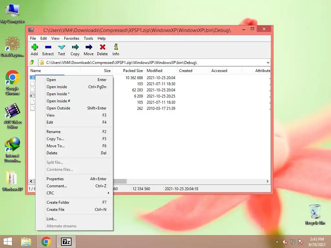The image size is (331, 248).
Task: Select Rename in context menu
Action: click(75, 132)
